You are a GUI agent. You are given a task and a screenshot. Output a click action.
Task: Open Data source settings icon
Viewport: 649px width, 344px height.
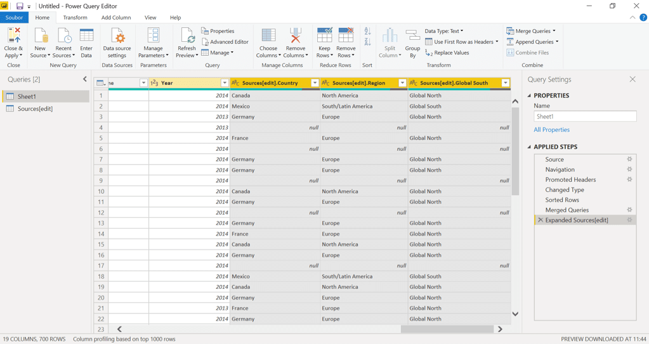[117, 35]
